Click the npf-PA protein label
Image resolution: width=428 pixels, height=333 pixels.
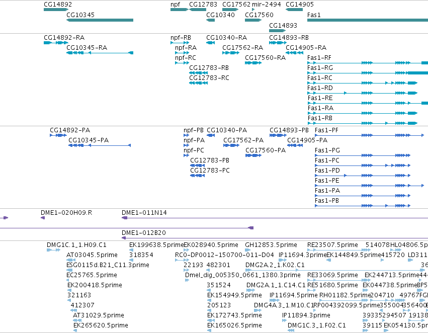(194, 140)
